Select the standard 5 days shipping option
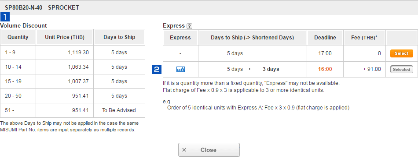The image size is (418, 162). (401, 53)
